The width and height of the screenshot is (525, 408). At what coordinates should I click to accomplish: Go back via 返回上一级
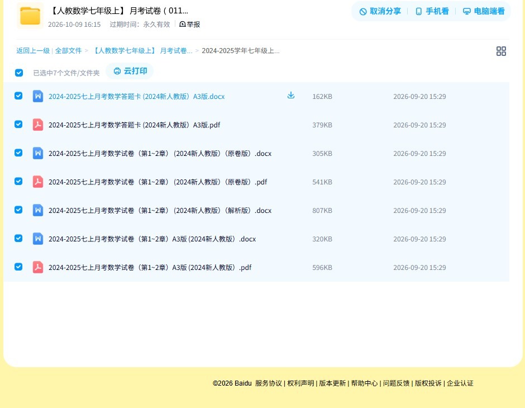[33, 51]
